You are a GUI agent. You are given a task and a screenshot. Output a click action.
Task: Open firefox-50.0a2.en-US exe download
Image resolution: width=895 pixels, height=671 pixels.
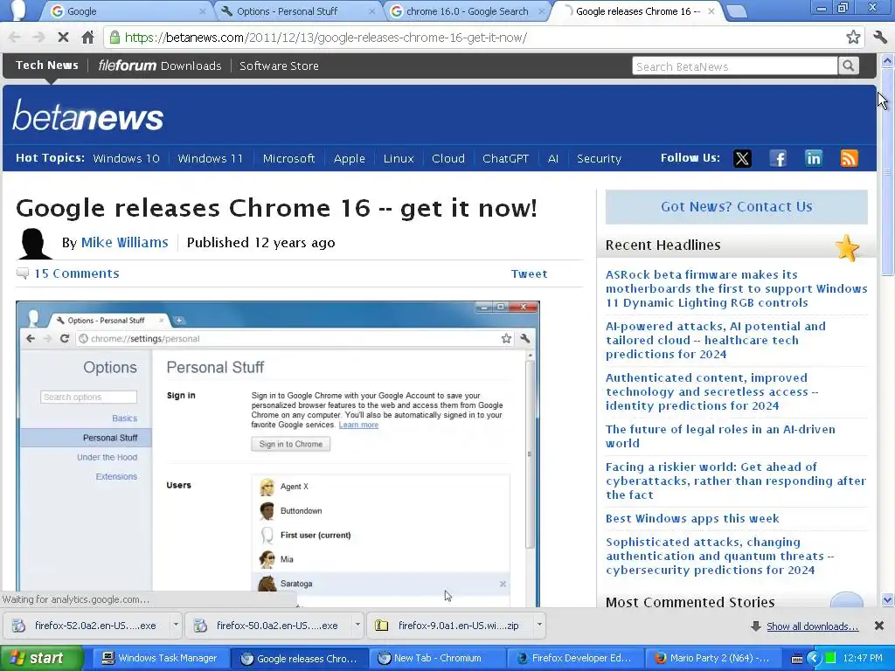point(269,626)
